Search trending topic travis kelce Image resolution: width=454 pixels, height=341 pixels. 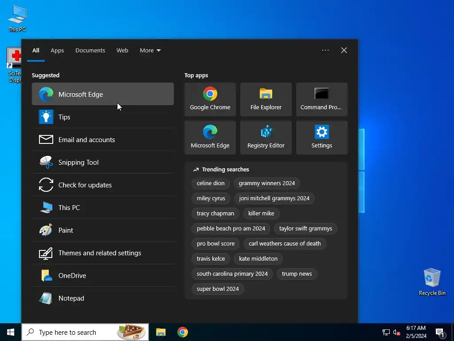[211, 259]
